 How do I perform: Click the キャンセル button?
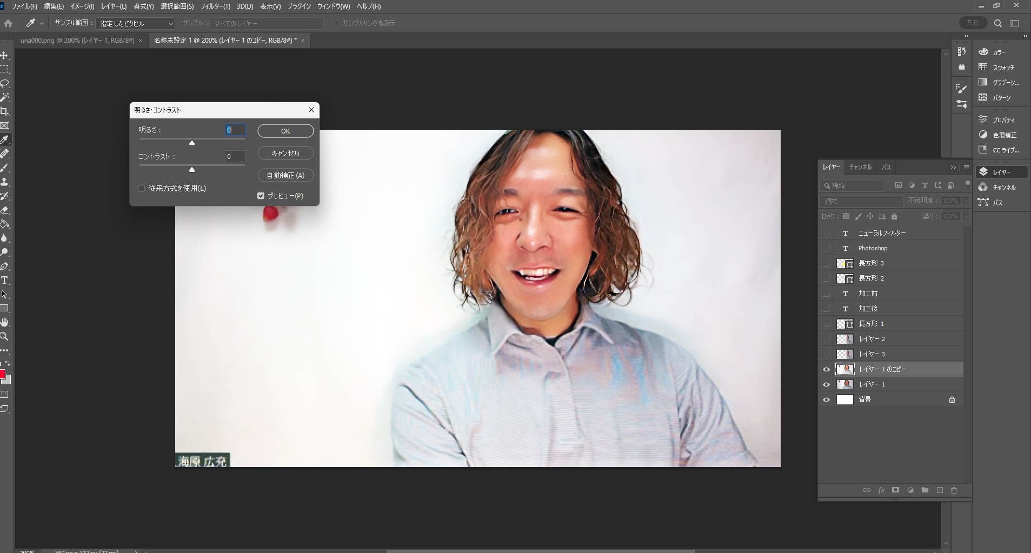coord(285,153)
